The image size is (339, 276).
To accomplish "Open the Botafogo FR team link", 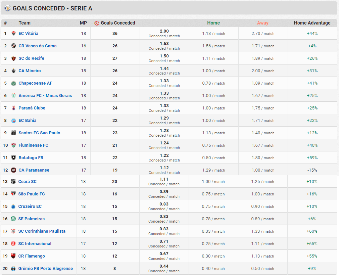I will click(x=31, y=158).
